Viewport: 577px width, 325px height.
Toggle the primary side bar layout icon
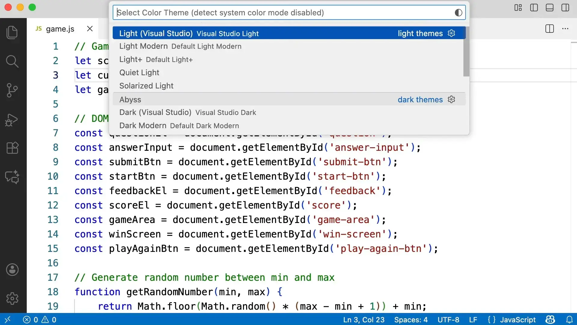pos(534,8)
